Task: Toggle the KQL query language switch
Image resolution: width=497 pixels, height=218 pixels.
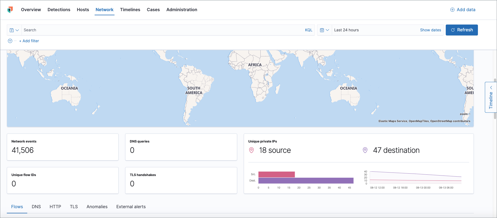Action: click(308, 30)
